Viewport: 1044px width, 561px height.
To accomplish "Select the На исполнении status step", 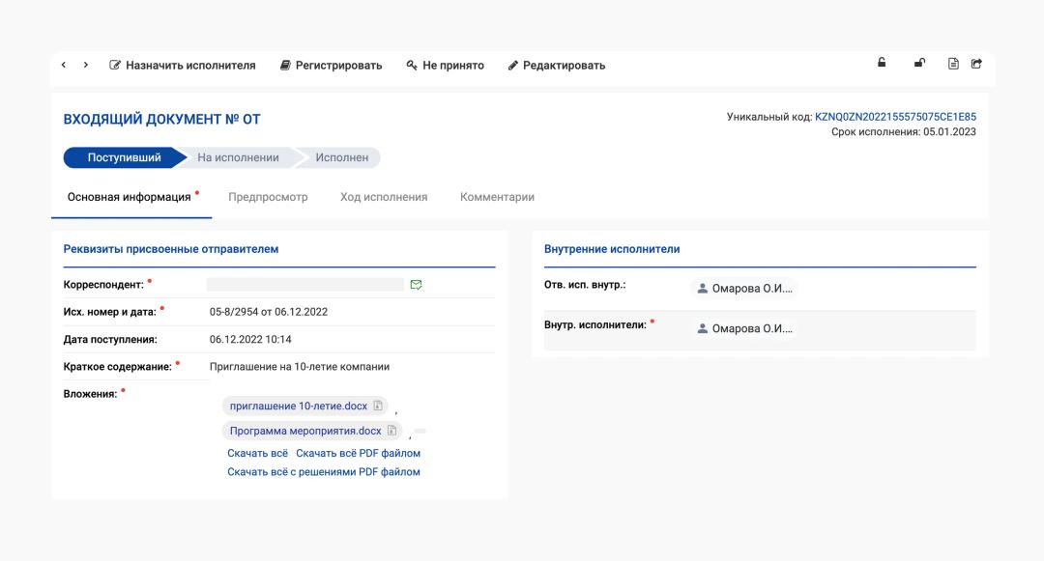I will [x=238, y=157].
